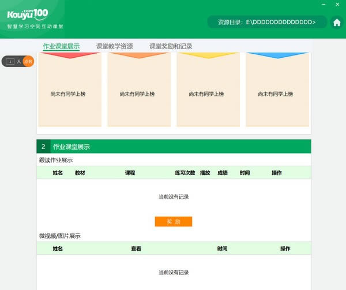The height and width of the screenshot is (290, 346).
Task: Click the 课程 column header
Action: (130, 173)
